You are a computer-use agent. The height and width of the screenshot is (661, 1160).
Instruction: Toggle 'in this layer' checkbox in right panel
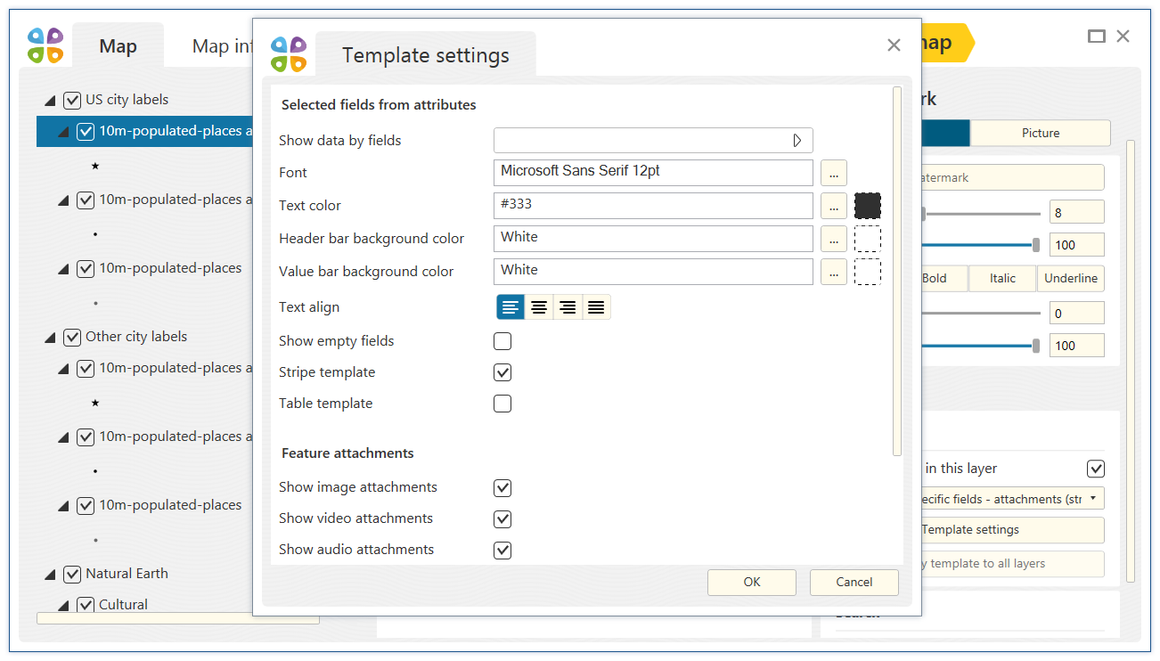click(1096, 469)
